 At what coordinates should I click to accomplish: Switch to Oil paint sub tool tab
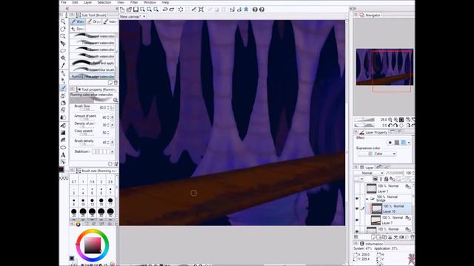94,21
